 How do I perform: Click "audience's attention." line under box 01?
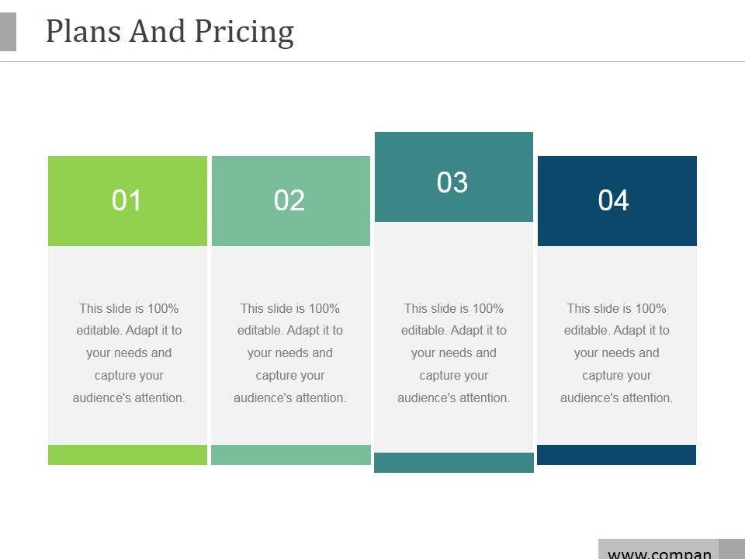click(129, 398)
